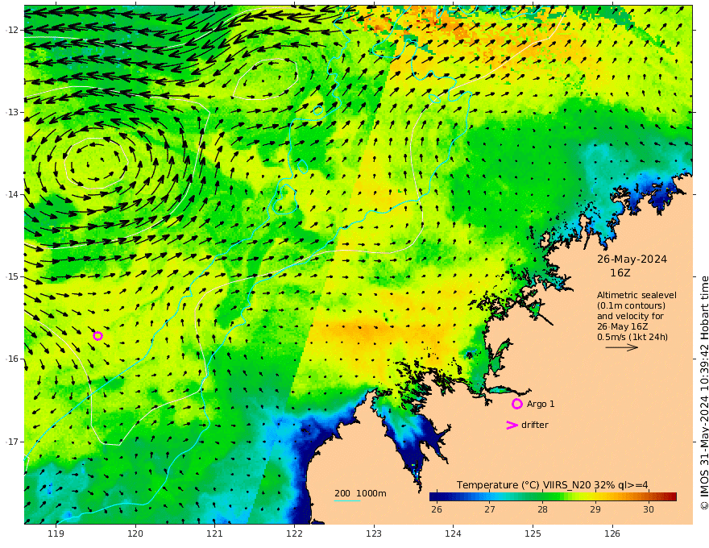Click the temperature colorbar near 30
This screenshot has width=709, height=548.
coord(649,497)
